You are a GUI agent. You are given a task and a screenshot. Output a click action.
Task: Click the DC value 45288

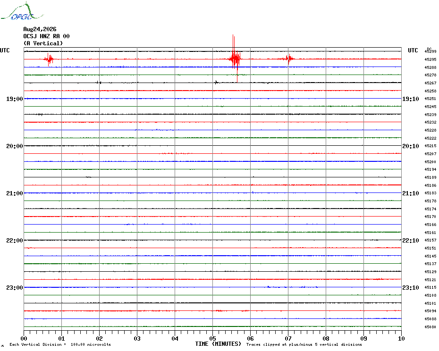tap(431, 67)
